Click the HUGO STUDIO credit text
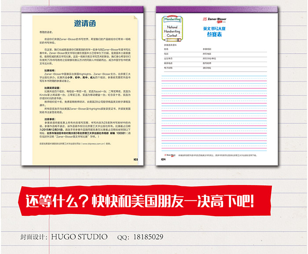 click(x=79, y=237)
